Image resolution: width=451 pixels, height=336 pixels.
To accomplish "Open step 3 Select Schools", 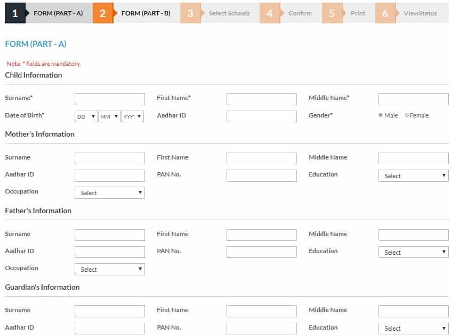I will point(220,13).
